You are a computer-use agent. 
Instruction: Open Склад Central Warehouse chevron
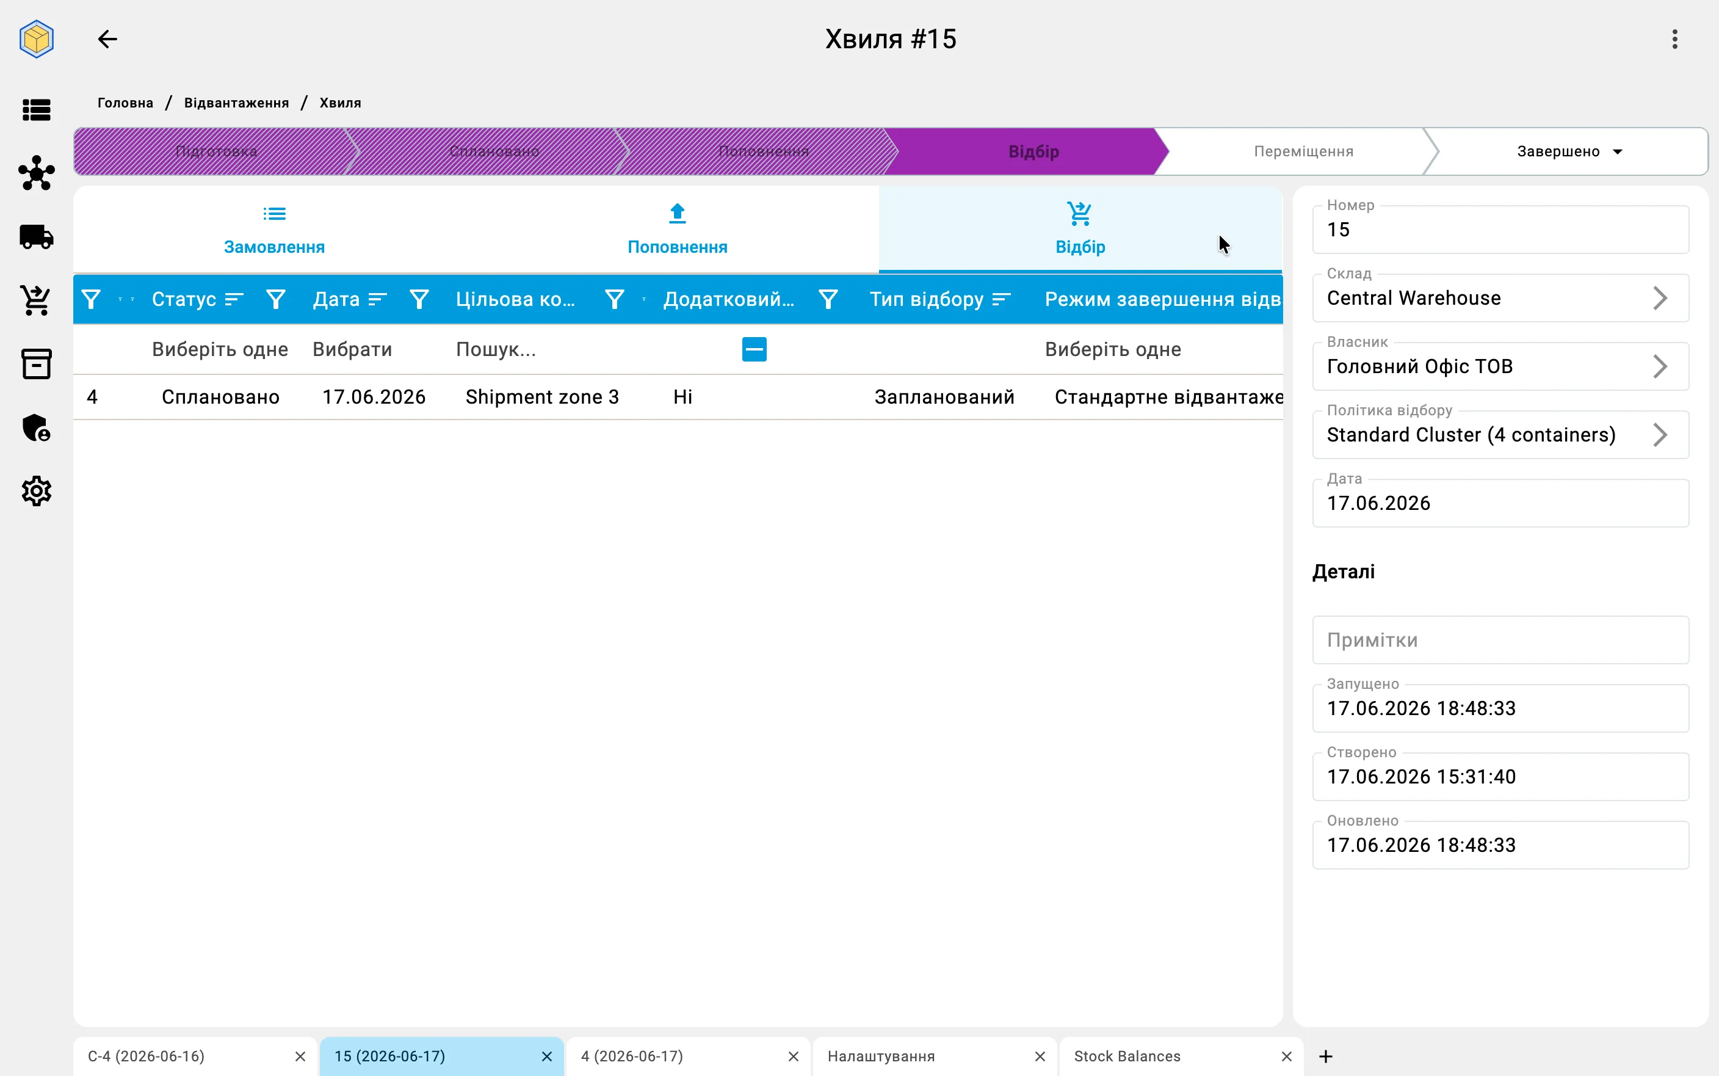pyautogui.click(x=1659, y=298)
